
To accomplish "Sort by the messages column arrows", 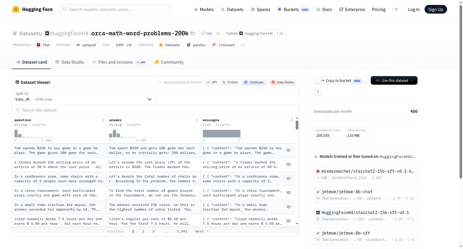I will 292,120.
